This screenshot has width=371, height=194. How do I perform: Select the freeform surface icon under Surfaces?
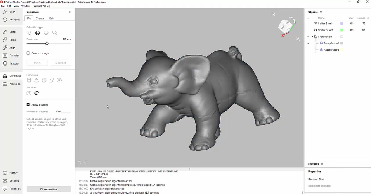29,93
